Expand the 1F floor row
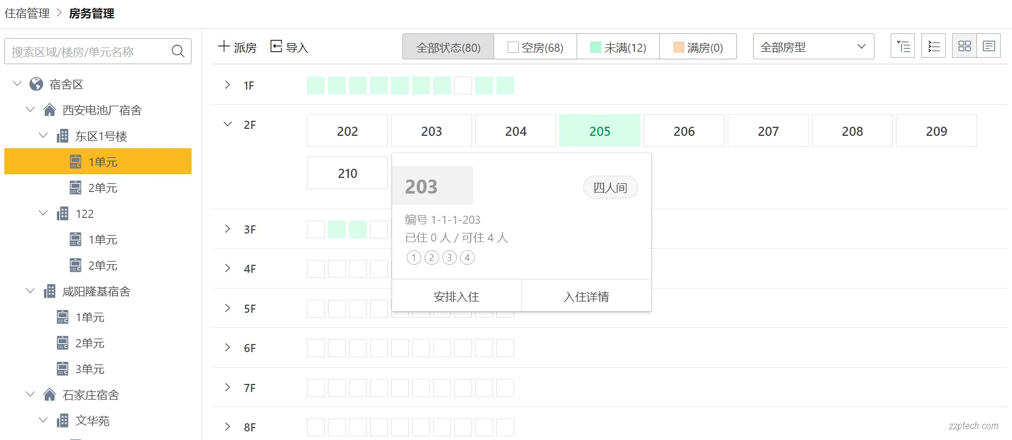The width and height of the screenshot is (1012, 440). point(228,85)
